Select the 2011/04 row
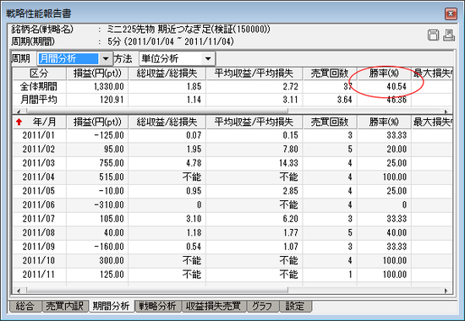This screenshot has height=321, width=465. (232, 177)
